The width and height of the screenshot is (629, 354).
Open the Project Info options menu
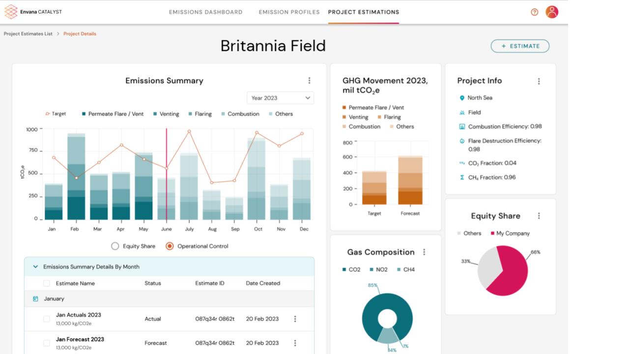pos(539,80)
